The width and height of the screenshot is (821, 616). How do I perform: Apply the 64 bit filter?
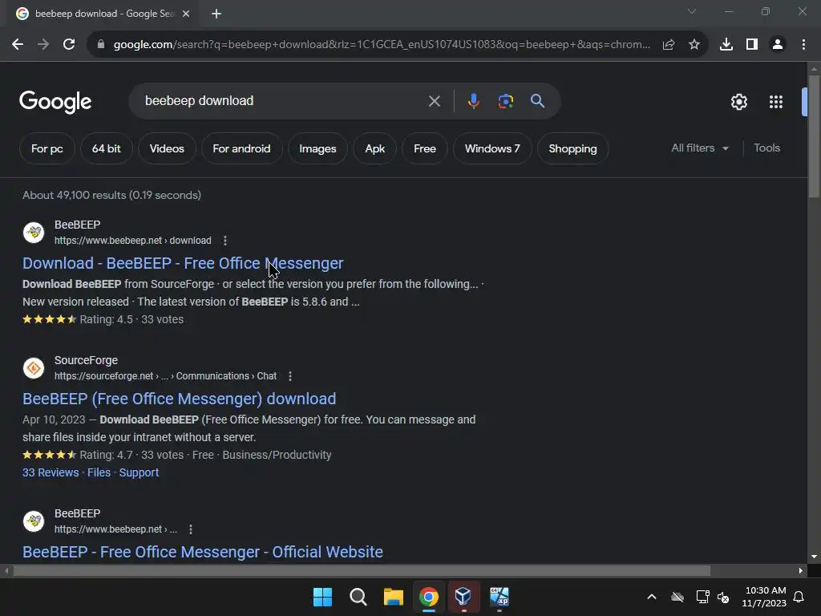point(107,148)
